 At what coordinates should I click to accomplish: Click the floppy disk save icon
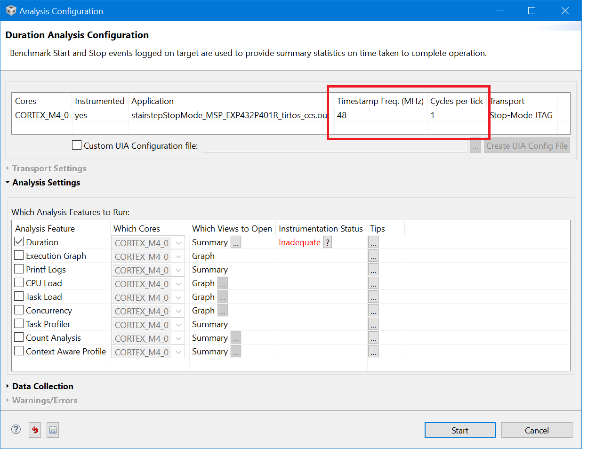53,430
